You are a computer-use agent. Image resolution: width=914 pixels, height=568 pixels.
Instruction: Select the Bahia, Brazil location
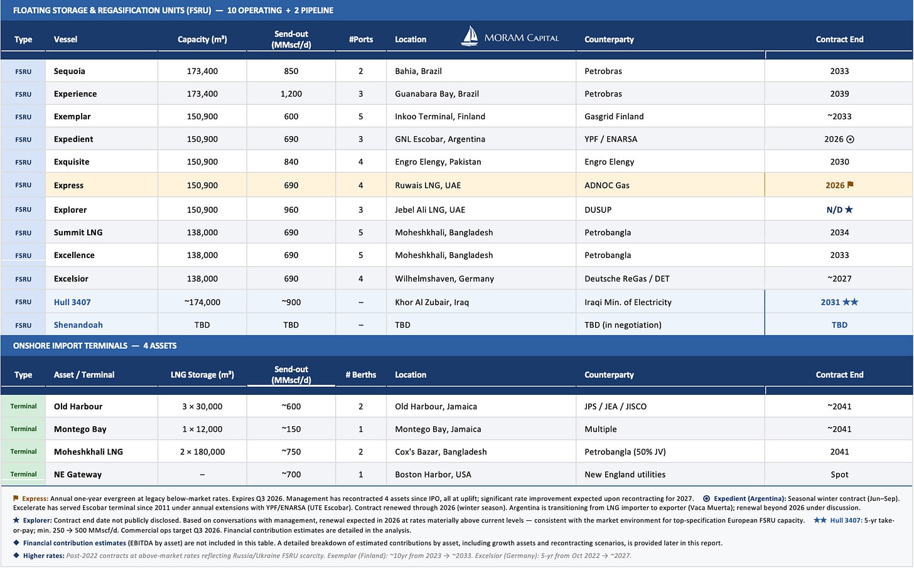(x=418, y=71)
